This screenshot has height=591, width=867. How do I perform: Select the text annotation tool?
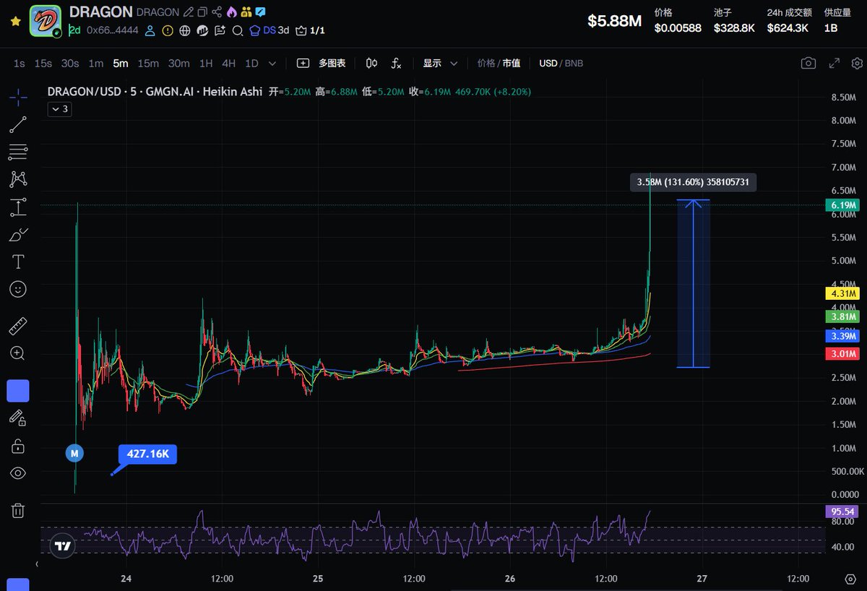click(x=18, y=262)
